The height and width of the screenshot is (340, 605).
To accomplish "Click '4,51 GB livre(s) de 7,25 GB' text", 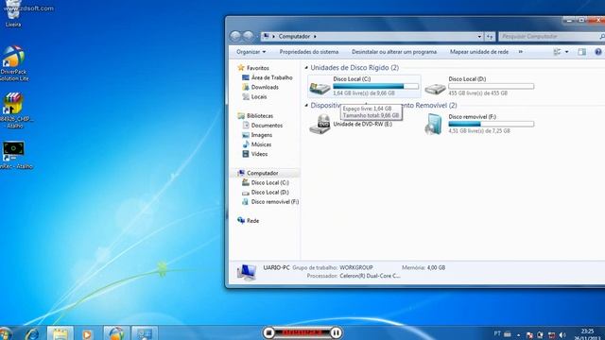I will (x=479, y=131).
